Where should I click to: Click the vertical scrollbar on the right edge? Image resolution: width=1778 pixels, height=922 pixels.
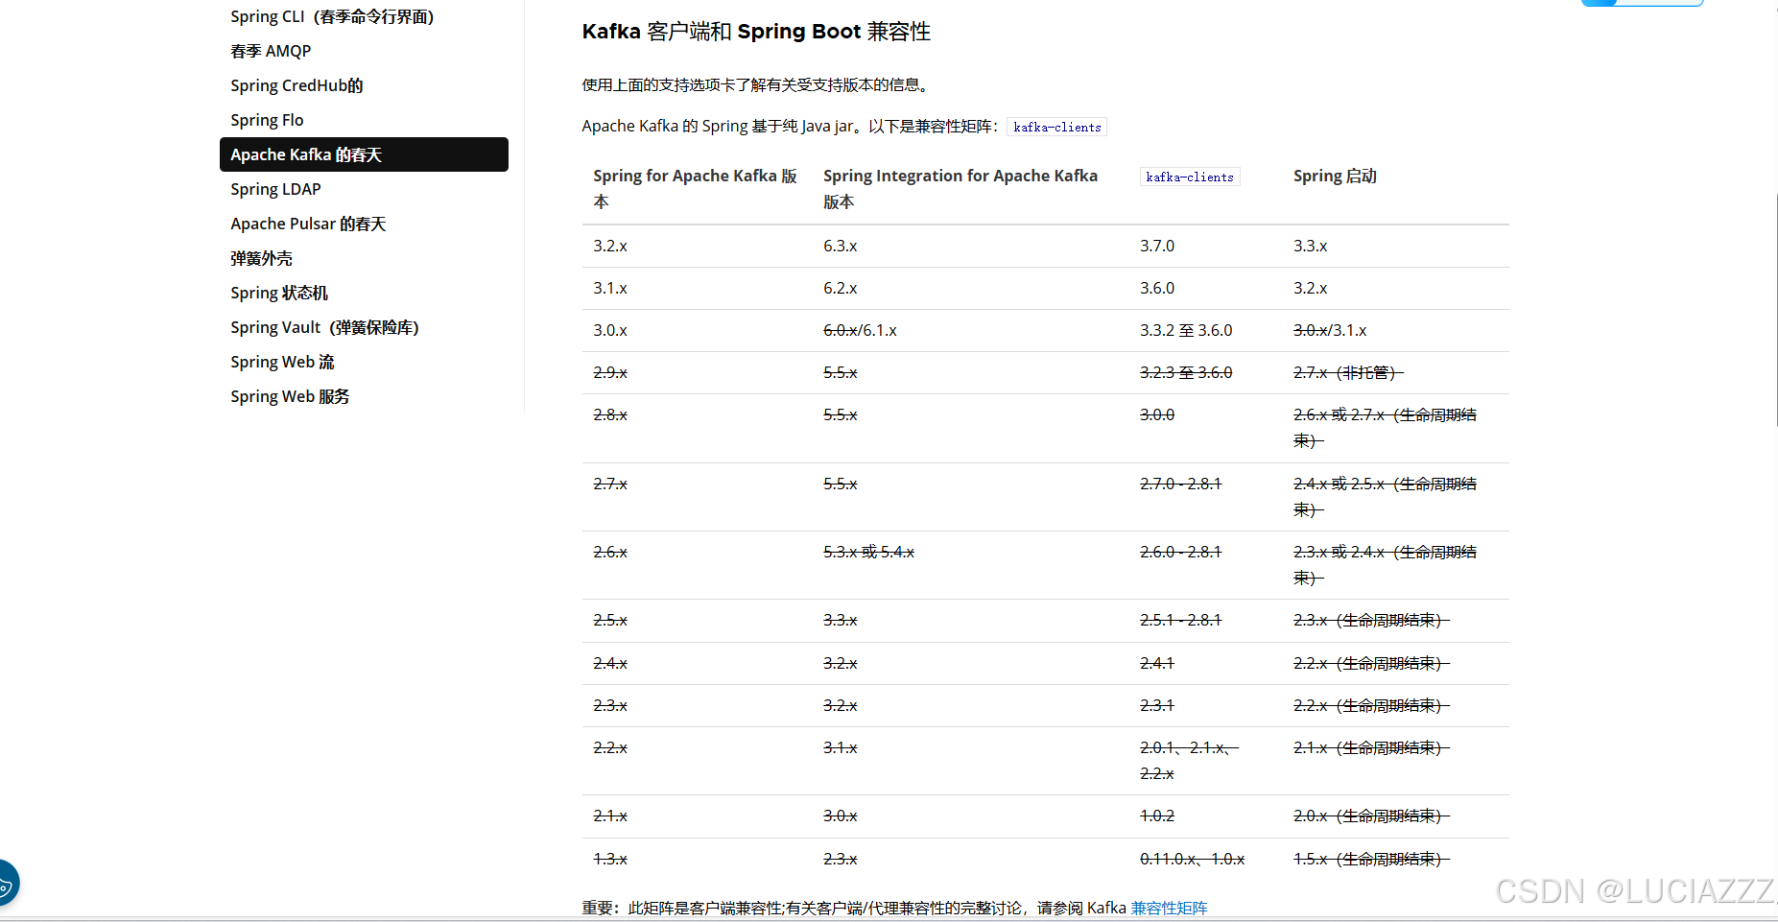coord(1774,309)
